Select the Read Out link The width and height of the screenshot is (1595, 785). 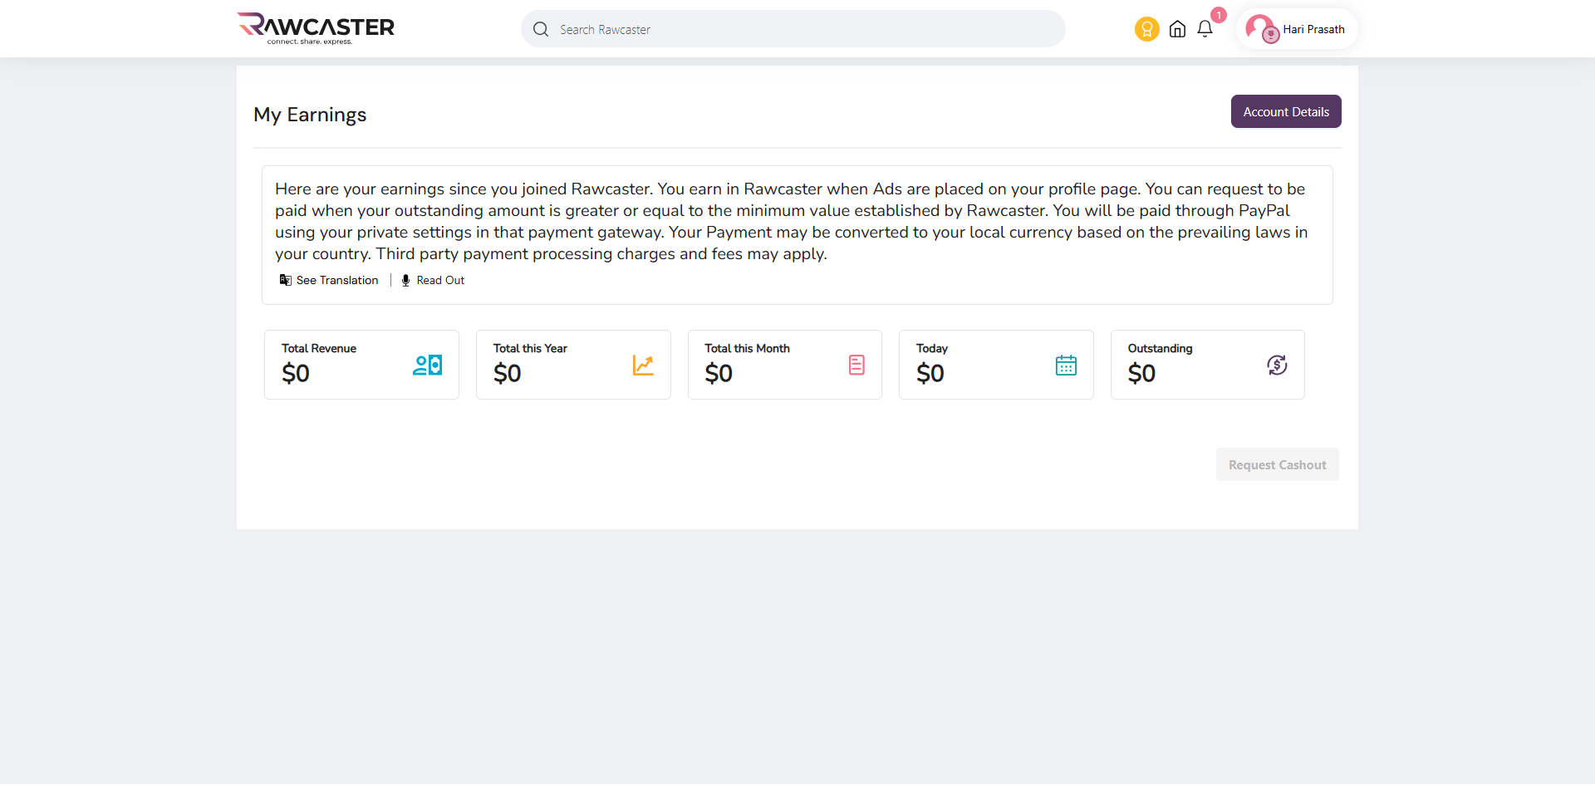click(440, 281)
